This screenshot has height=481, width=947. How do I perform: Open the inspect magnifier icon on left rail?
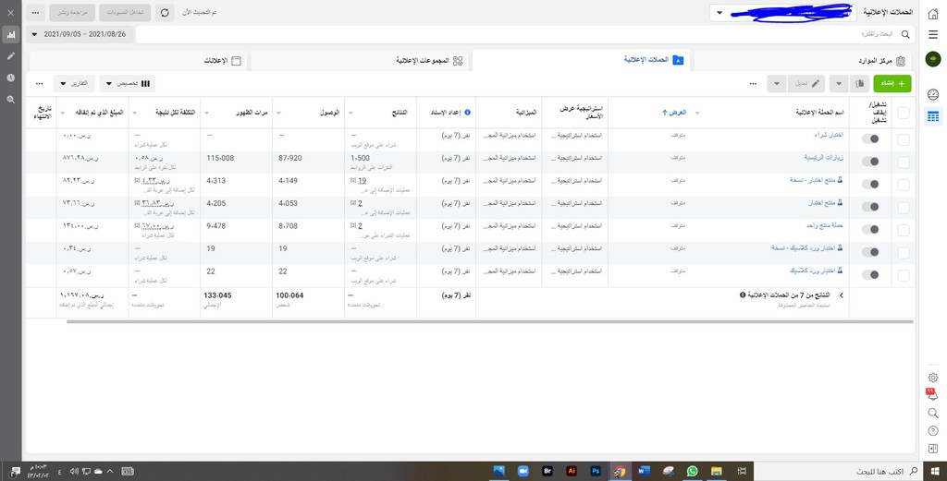point(11,100)
